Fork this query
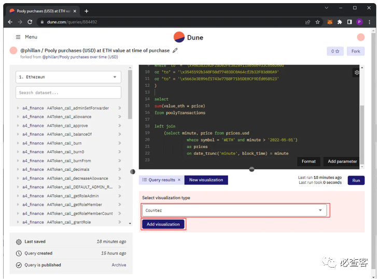 tap(356, 51)
